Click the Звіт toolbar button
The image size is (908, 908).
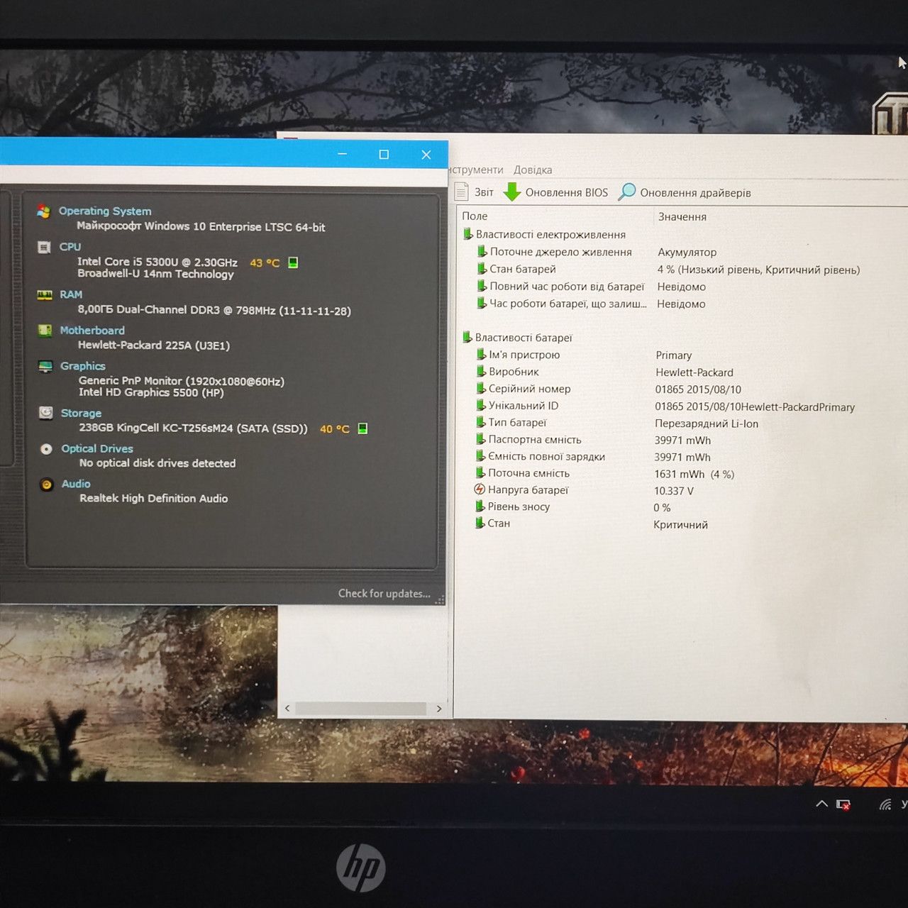pyautogui.click(x=475, y=192)
